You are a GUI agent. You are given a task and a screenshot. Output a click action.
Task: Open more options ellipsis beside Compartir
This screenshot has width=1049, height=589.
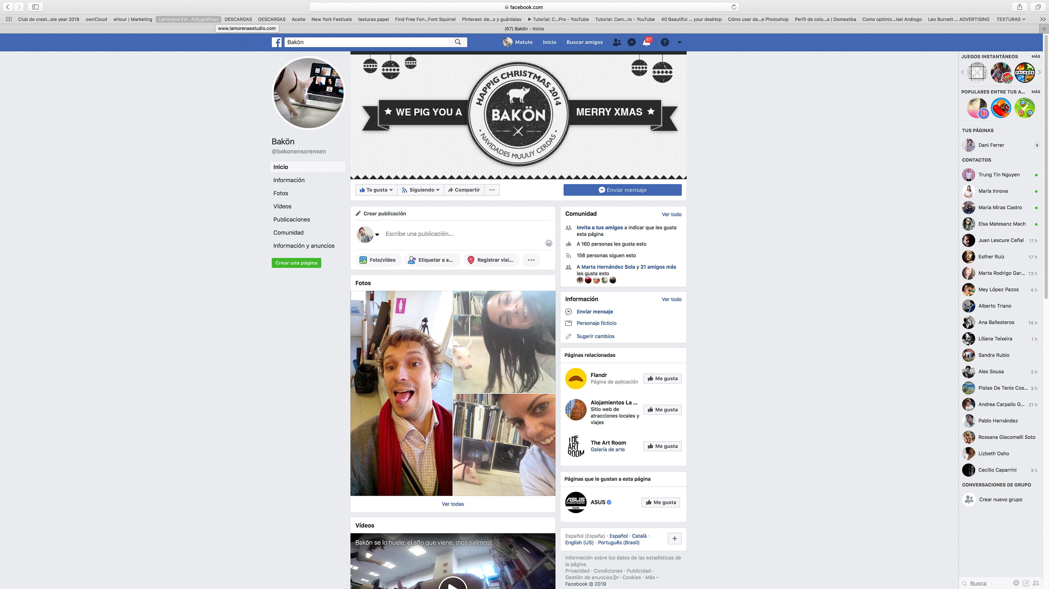(492, 190)
